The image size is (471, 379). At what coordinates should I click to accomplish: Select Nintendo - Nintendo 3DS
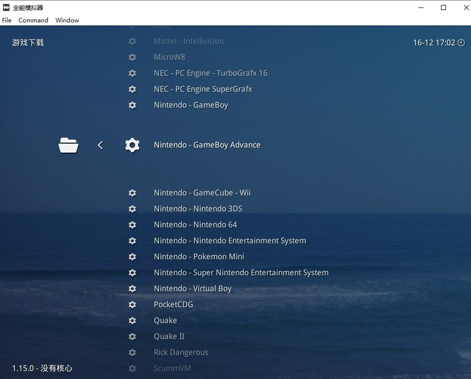pos(198,208)
